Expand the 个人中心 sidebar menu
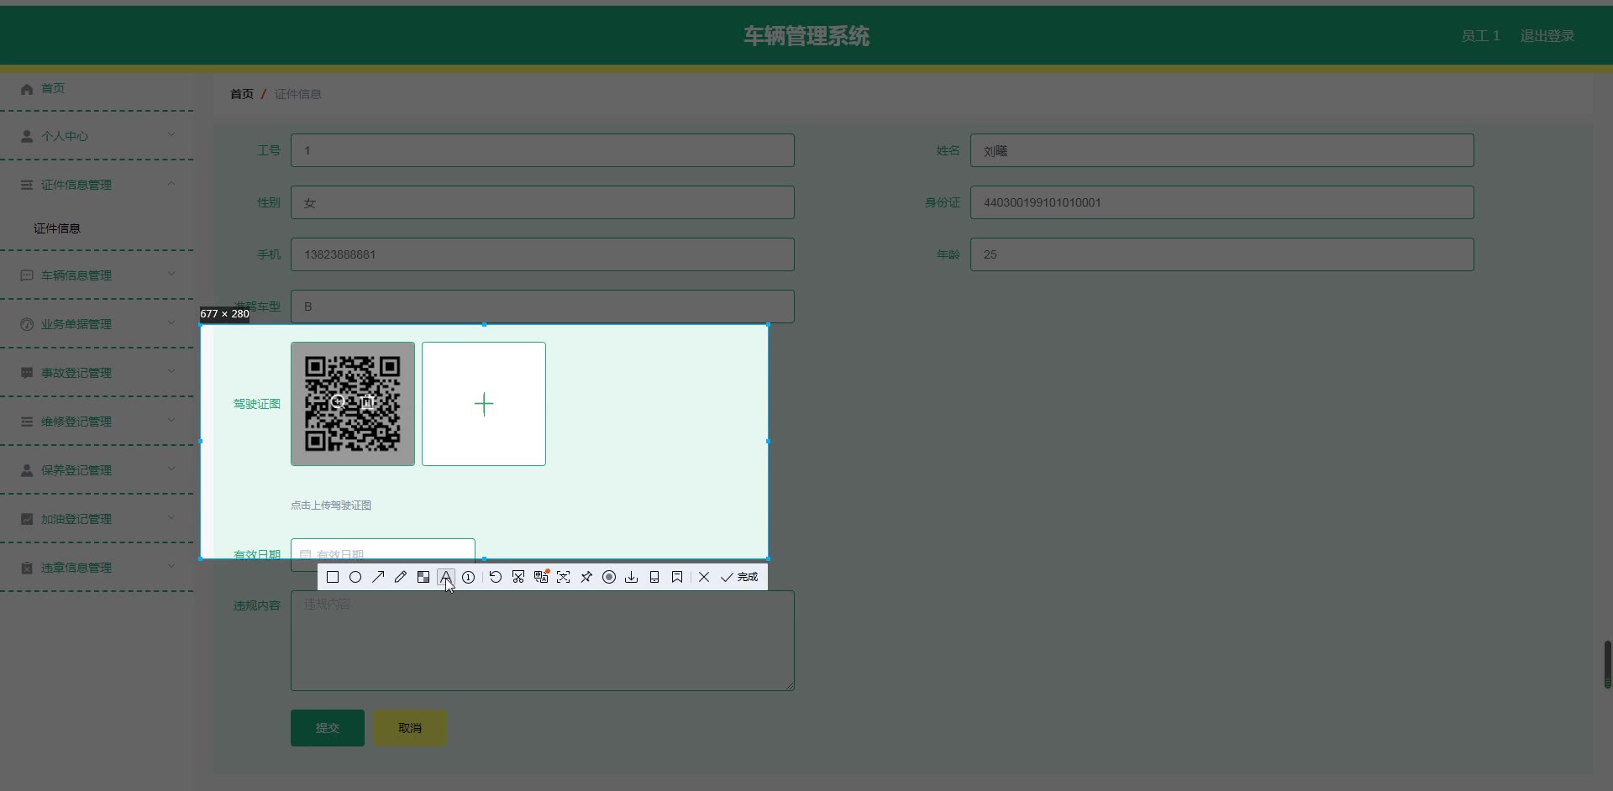1613x791 pixels. [97, 136]
